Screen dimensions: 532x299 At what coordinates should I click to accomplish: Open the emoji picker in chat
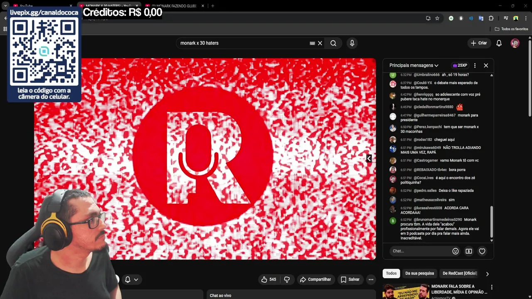(x=456, y=251)
